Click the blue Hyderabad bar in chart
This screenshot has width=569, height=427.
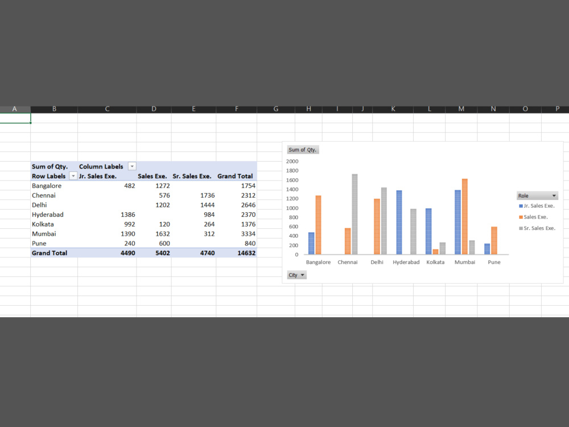(x=399, y=222)
